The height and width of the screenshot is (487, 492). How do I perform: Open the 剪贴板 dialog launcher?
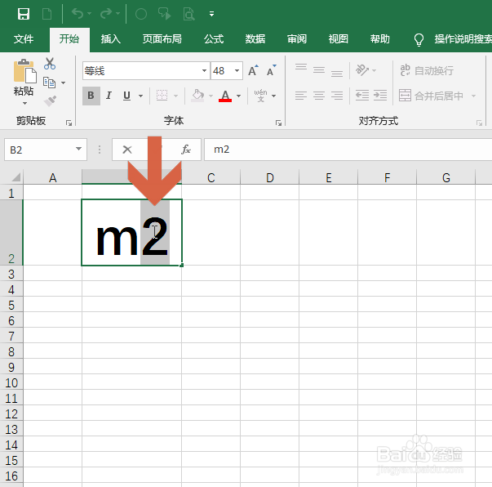(x=69, y=123)
